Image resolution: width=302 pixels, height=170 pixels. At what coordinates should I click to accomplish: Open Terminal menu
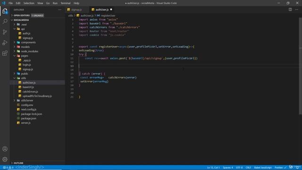pyautogui.click(x=66, y=3)
